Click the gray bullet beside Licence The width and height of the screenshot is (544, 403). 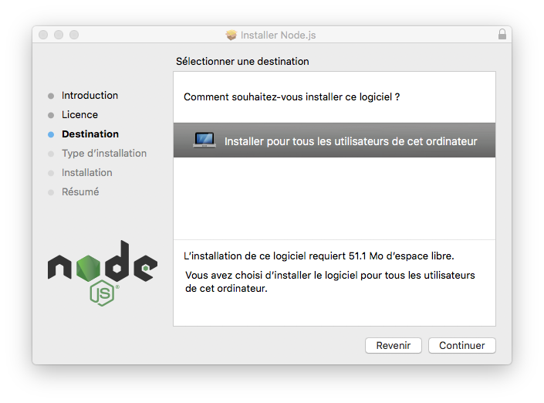coord(51,115)
